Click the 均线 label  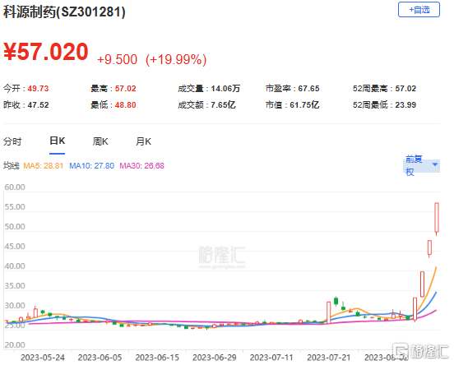(12, 166)
